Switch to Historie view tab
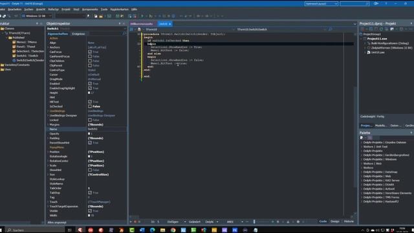414x233 pixels. tap(349, 221)
